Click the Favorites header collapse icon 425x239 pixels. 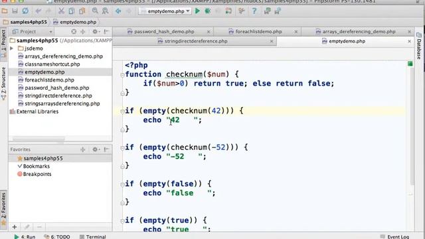(82, 149)
